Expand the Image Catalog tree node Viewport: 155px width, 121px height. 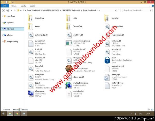tap(3, 42)
